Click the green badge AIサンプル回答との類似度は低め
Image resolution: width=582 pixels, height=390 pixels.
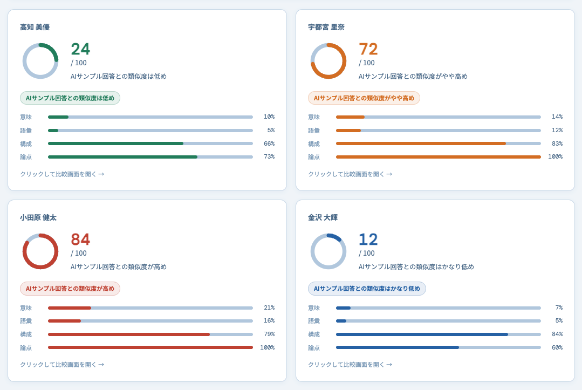(70, 98)
